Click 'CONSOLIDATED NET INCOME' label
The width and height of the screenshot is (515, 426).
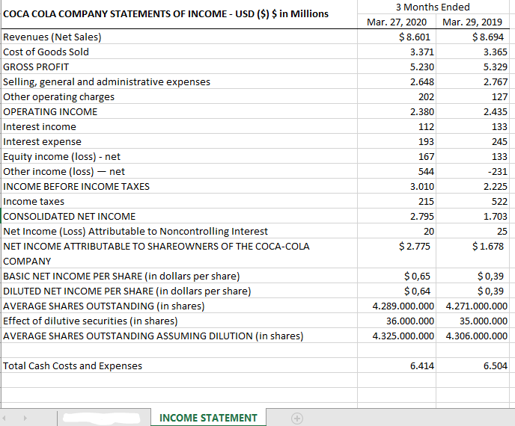pos(69,217)
